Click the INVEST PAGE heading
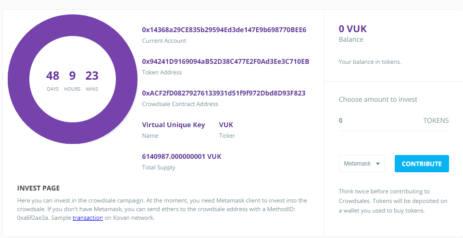Image resolution: width=463 pixels, height=238 pixels. tap(38, 188)
